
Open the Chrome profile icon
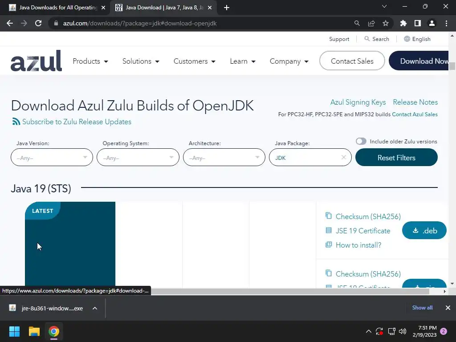pyautogui.click(x=432, y=23)
